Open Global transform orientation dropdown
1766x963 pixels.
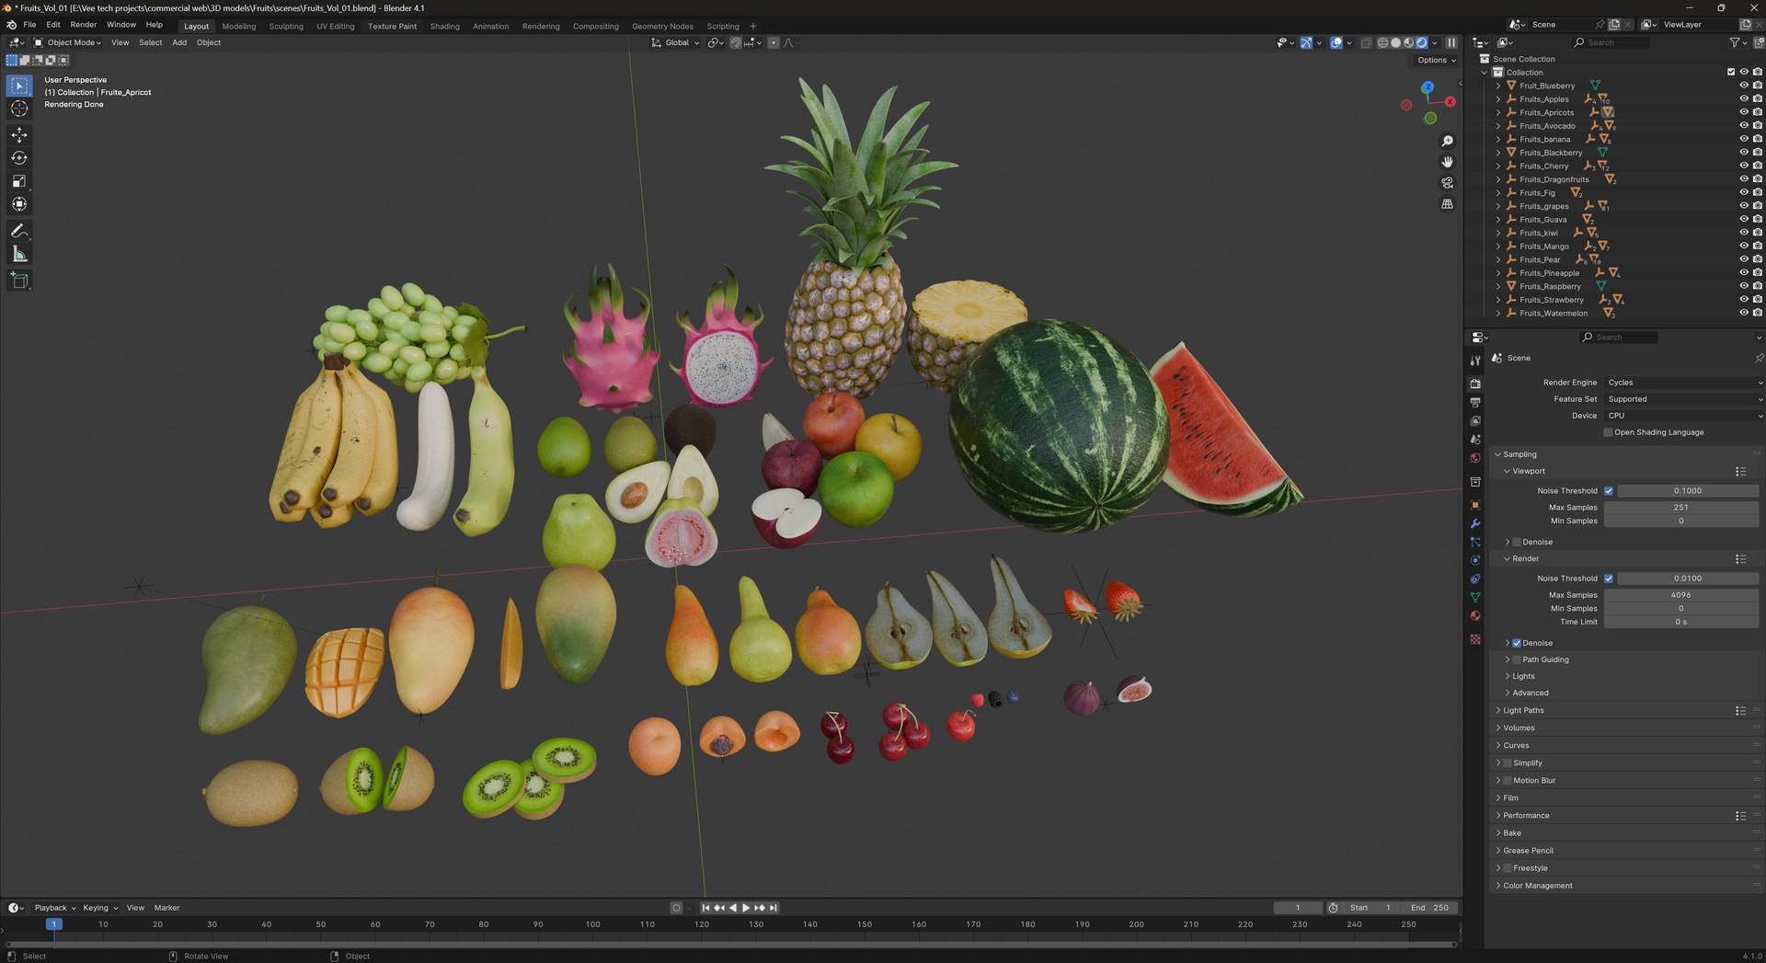(676, 42)
